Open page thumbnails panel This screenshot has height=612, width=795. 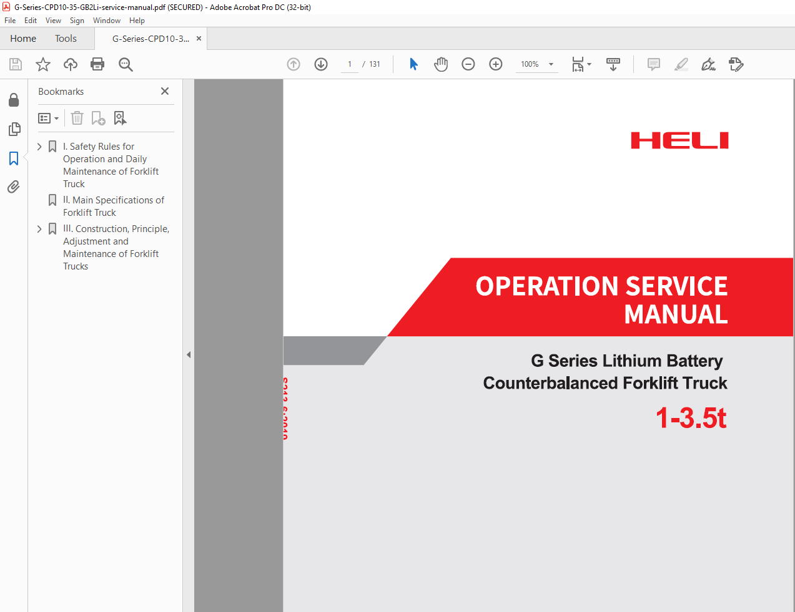coord(14,129)
